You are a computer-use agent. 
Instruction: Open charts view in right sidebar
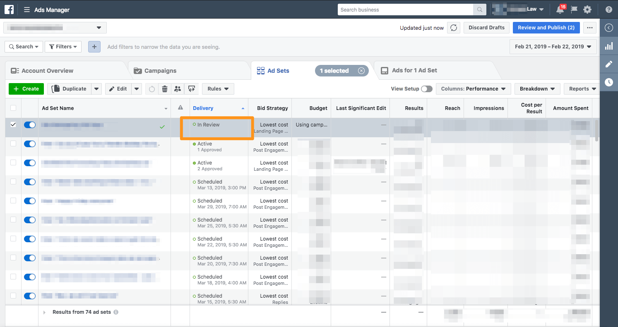[609, 46]
